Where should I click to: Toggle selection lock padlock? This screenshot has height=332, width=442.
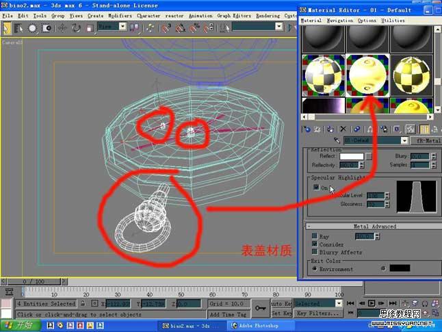[83, 303]
